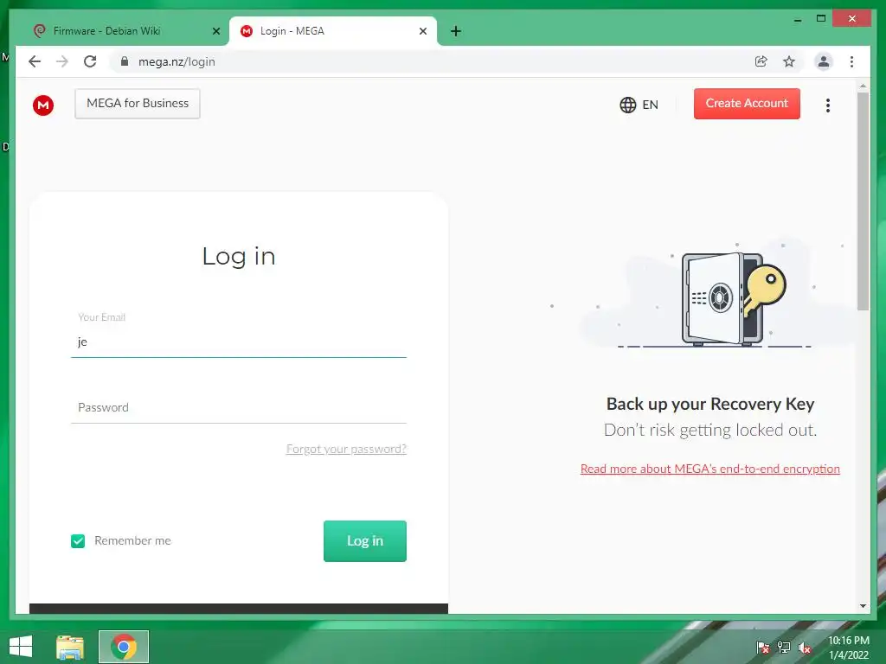Open the Forgot your password link
Screen dimensions: 886x664
[x=346, y=449]
